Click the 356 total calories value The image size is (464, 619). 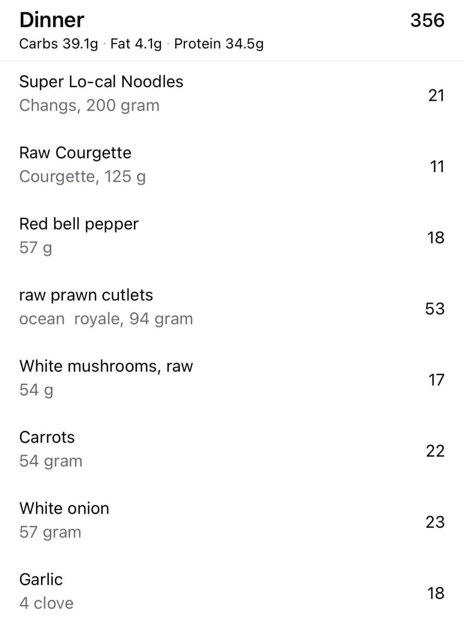pyautogui.click(x=427, y=20)
